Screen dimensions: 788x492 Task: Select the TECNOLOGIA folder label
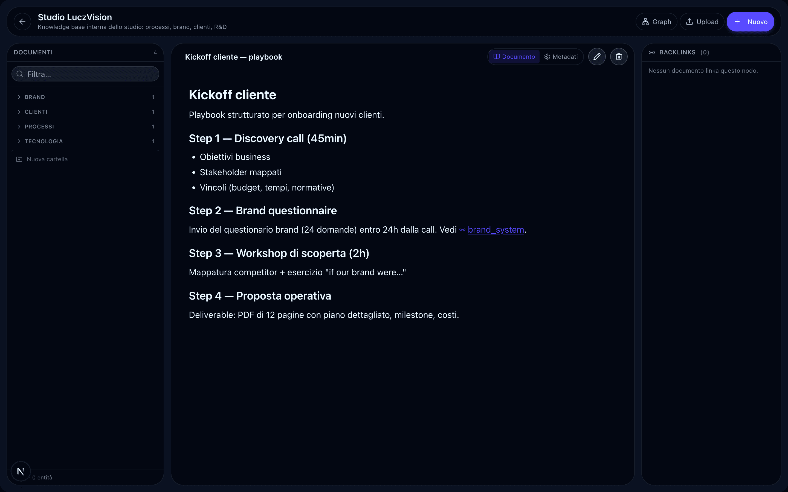click(44, 141)
